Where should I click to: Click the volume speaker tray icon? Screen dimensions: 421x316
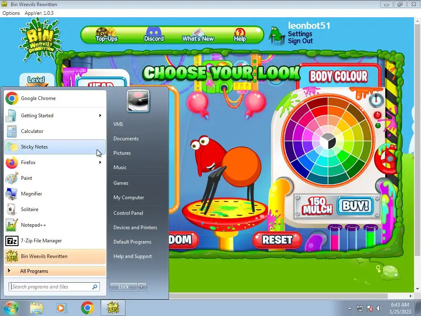(x=379, y=308)
